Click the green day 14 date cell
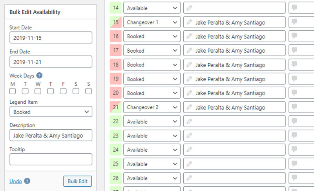 (115, 8)
